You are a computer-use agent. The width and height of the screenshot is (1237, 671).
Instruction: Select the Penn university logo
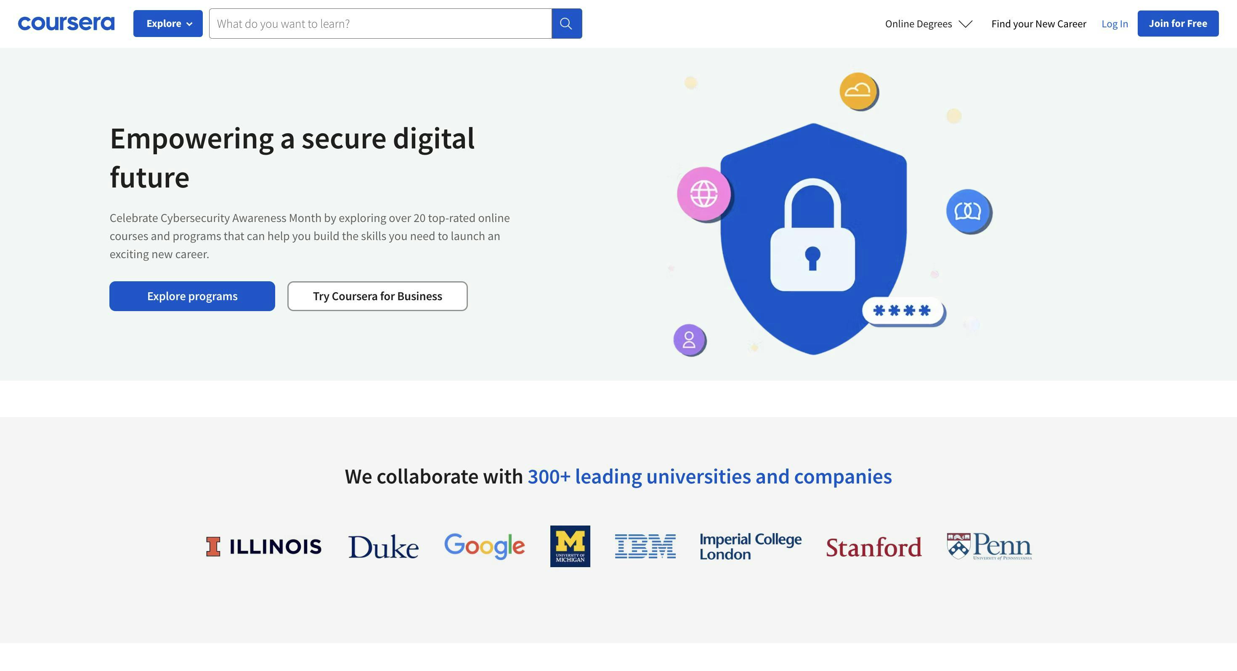pyautogui.click(x=989, y=546)
